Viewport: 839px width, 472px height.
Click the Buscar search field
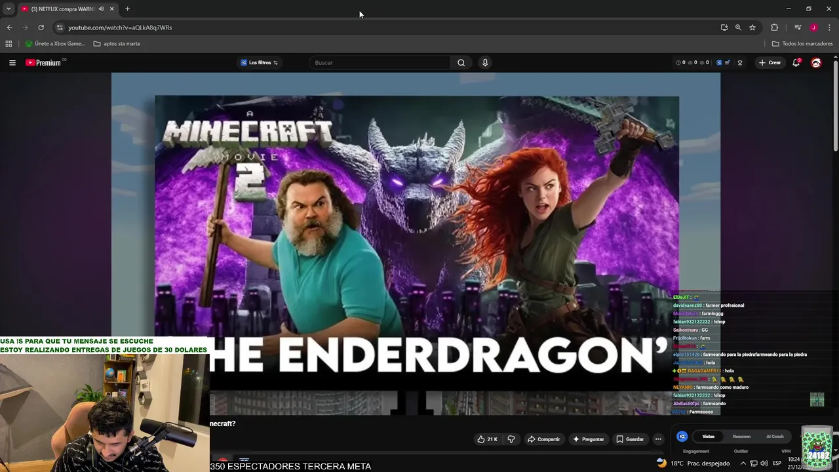(380, 63)
